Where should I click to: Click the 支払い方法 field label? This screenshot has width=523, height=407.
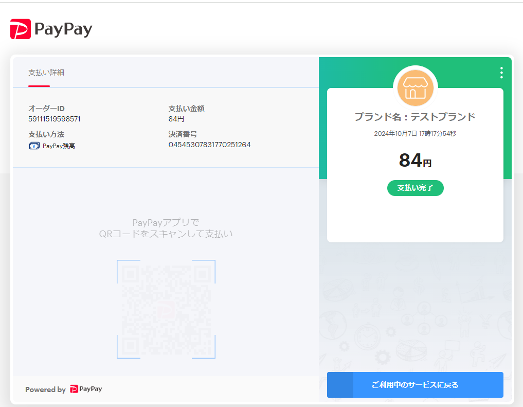point(46,134)
